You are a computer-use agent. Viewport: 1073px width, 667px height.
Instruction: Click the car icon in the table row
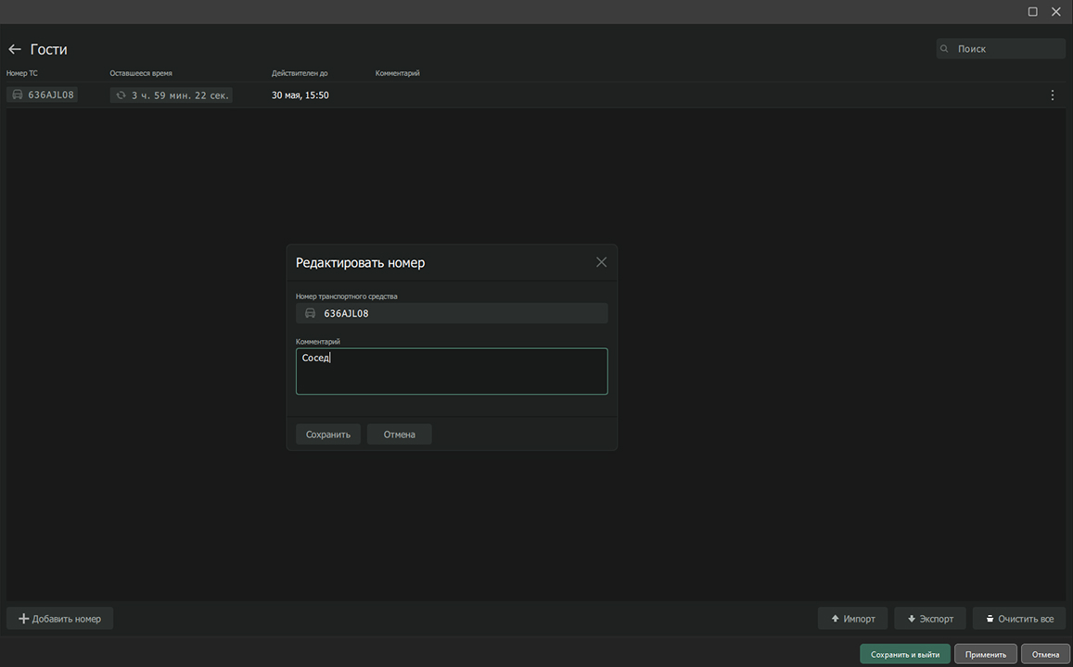(x=18, y=94)
